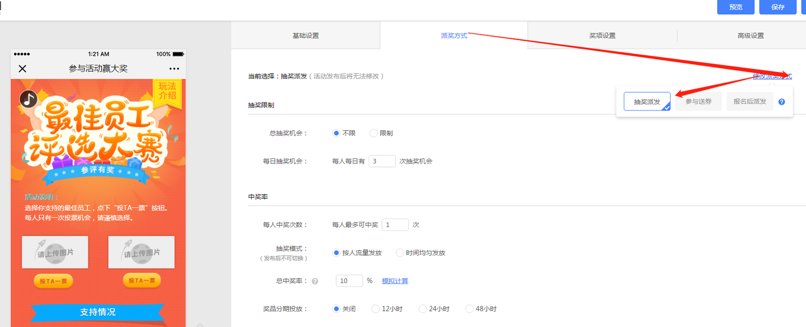Close the phone preview with X icon
The image size is (806, 327).
pyautogui.click(x=23, y=69)
